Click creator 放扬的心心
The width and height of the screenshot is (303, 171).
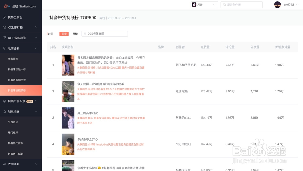coord(183,118)
